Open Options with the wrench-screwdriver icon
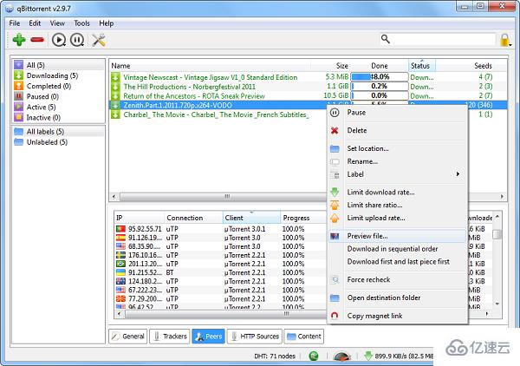The height and width of the screenshot is (366, 520). 99,40
